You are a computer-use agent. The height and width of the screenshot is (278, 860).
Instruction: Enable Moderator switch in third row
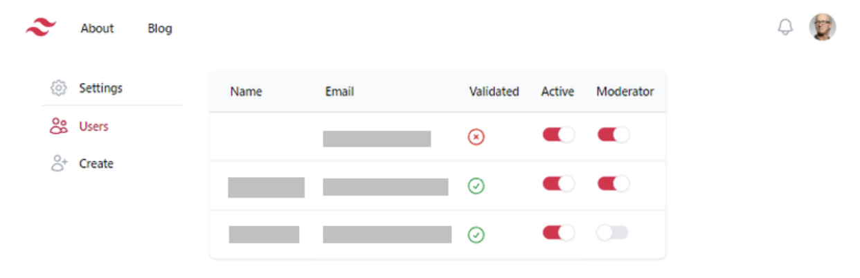pyautogui.click(x=613, y=233)
